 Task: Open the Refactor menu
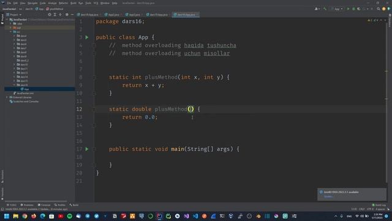(63, 3)
